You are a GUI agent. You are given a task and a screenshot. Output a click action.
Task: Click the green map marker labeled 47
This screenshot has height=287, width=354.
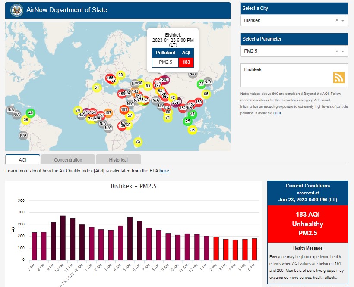click(193, 114)
